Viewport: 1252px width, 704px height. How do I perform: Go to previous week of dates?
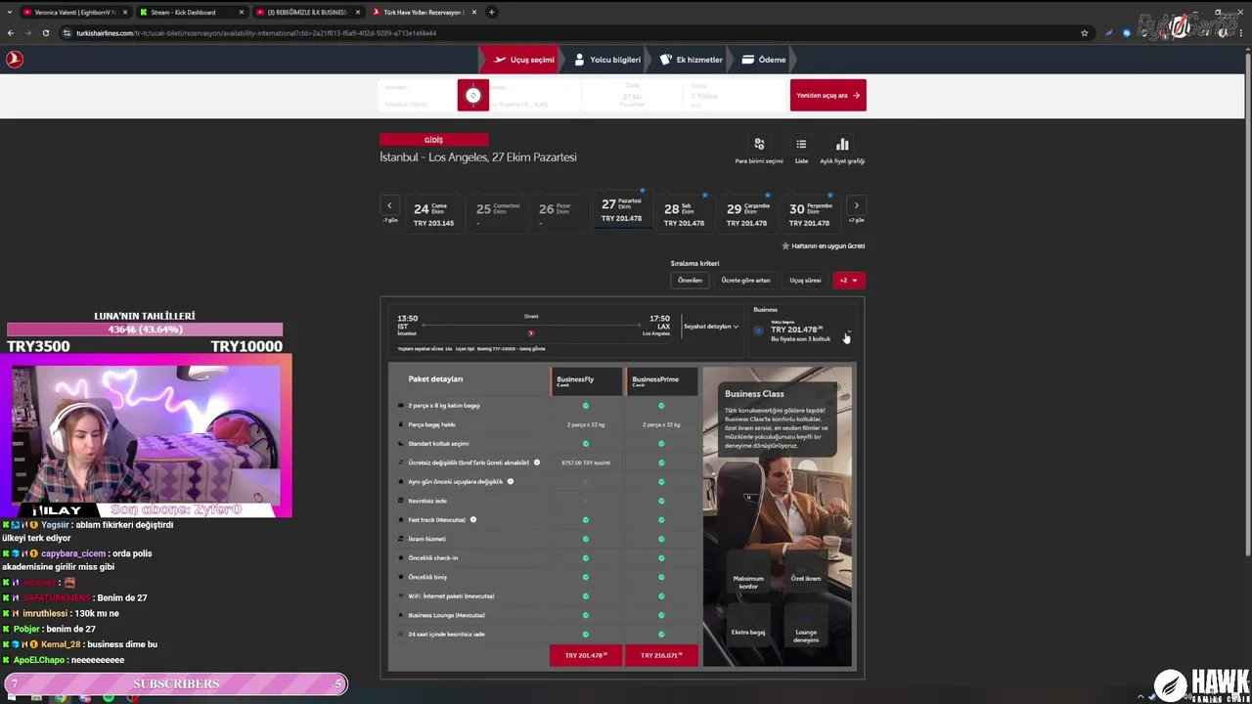coord(389,205)
